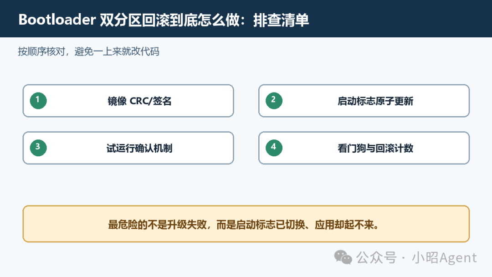Viewport: 492px width, 277px height.
Task: Select the 启动标志原子更新 card
Action: (364, 101)
